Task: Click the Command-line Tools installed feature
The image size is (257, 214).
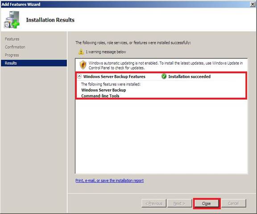Action: 100,96
